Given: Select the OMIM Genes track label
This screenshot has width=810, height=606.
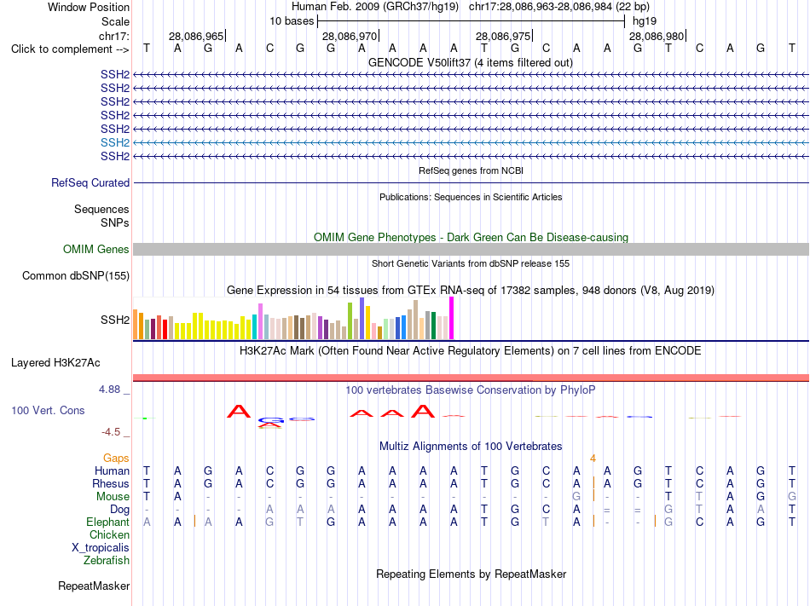Looking at the screenshot, I should [x=96, y=250].
